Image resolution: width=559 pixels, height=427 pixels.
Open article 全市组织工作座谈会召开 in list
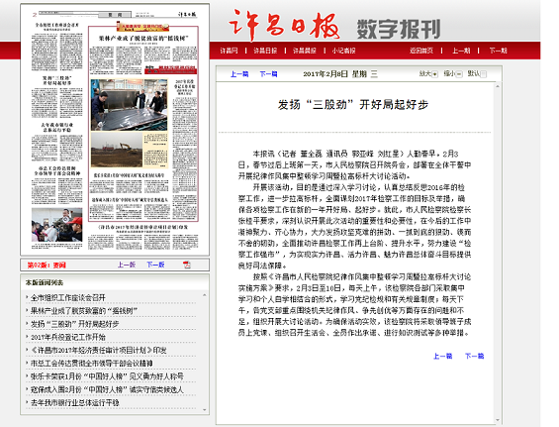(x=68, y=298)
